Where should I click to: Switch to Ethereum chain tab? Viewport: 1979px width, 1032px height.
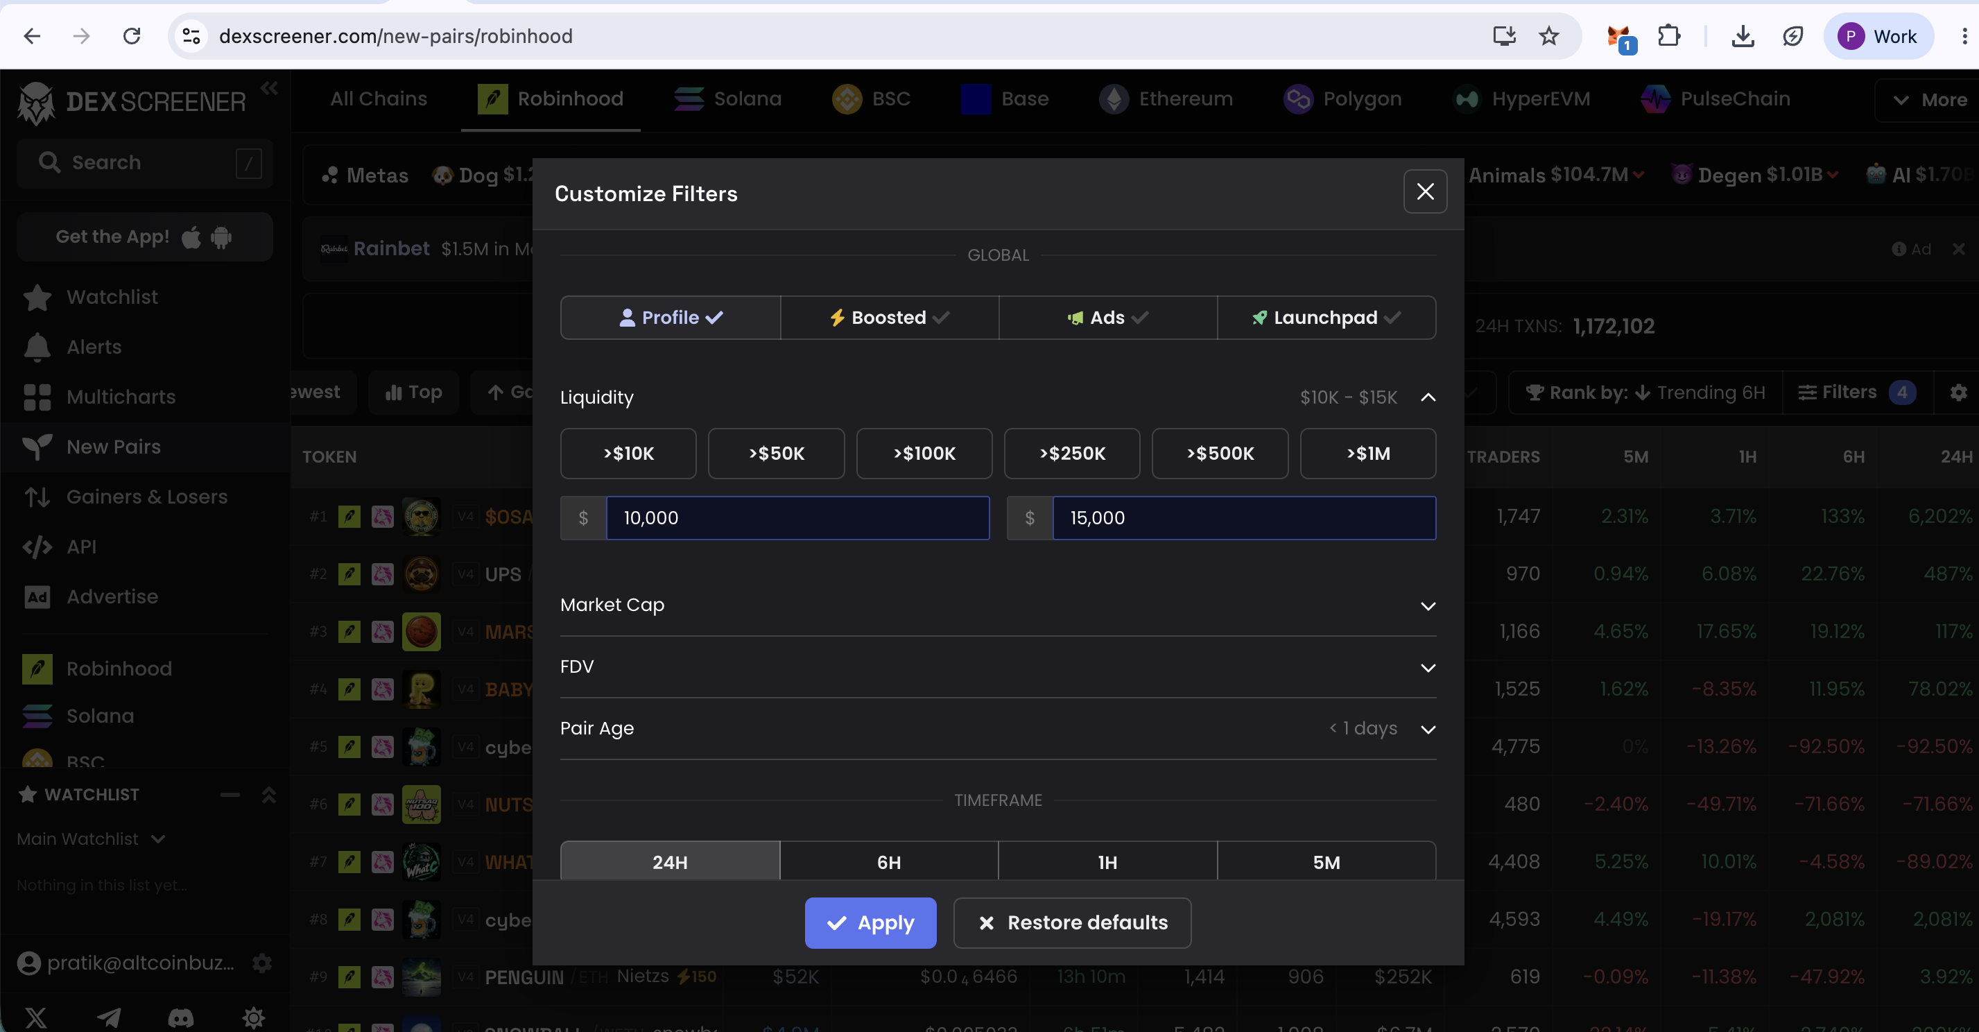(1166, 99)
